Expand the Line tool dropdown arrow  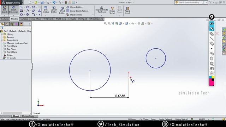click(x=24, y=7)
